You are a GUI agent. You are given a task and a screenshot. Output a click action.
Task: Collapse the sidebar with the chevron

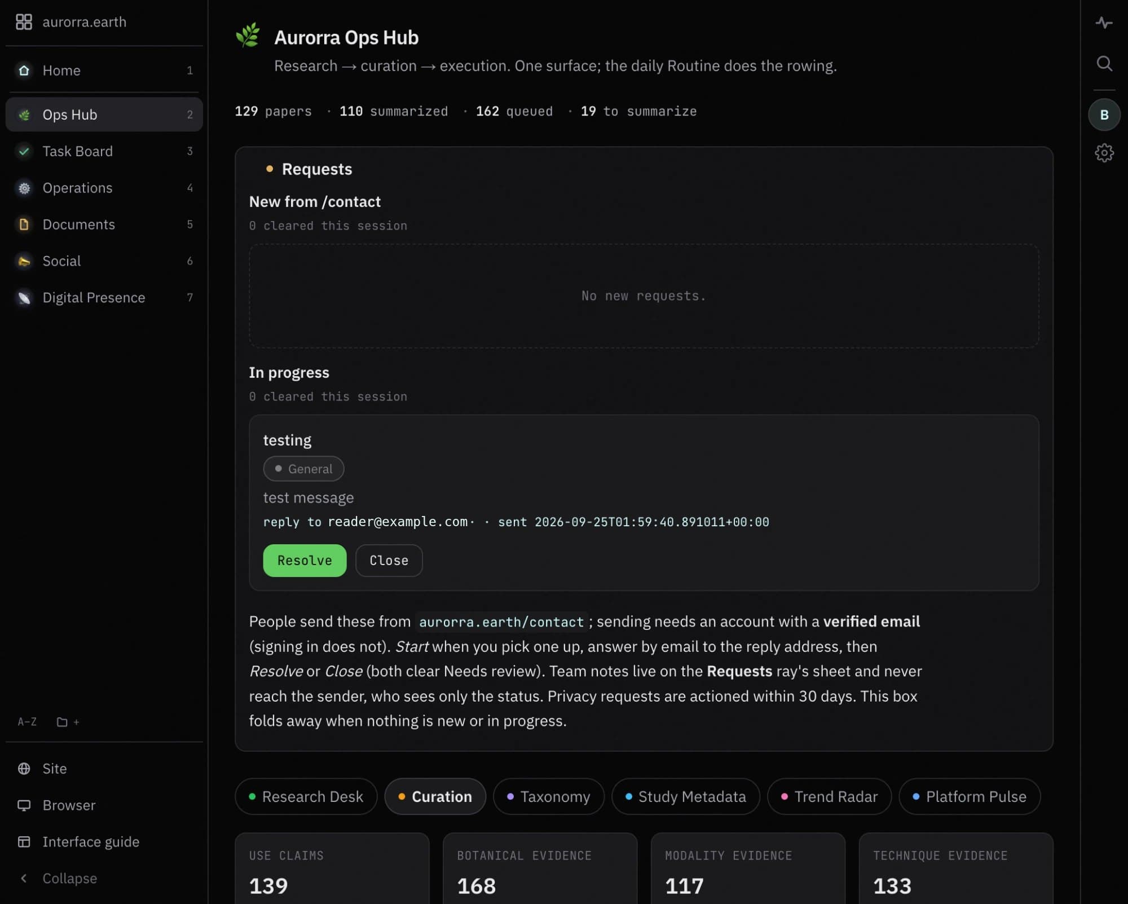[24, 879]
